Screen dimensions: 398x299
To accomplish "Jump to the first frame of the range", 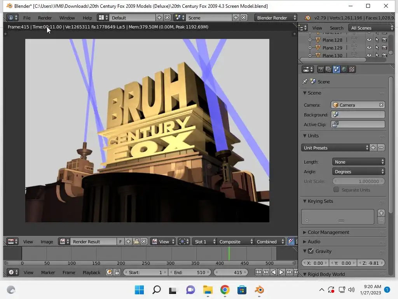I will pyautogui.click(x=258, y=272).
